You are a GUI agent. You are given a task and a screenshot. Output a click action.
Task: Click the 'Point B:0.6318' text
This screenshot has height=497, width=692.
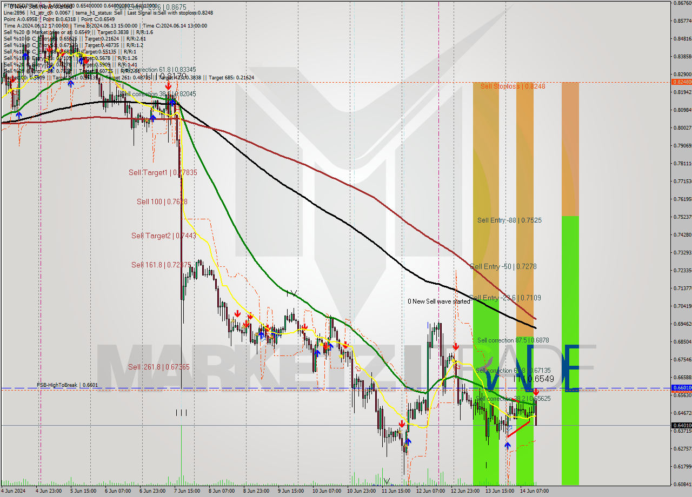click(x=59, y=19)
